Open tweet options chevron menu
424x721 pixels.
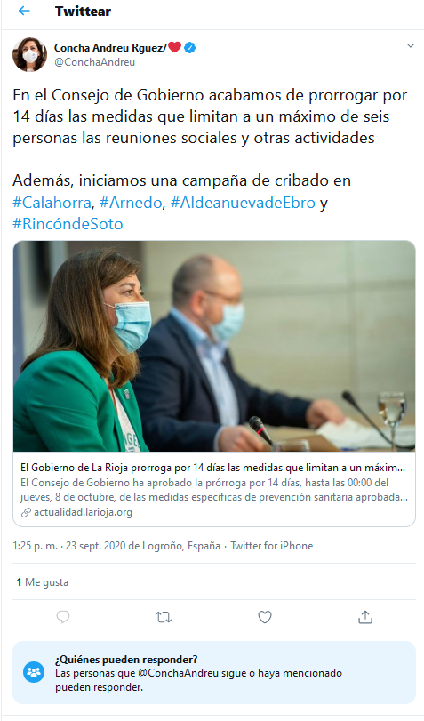point(410,45)
